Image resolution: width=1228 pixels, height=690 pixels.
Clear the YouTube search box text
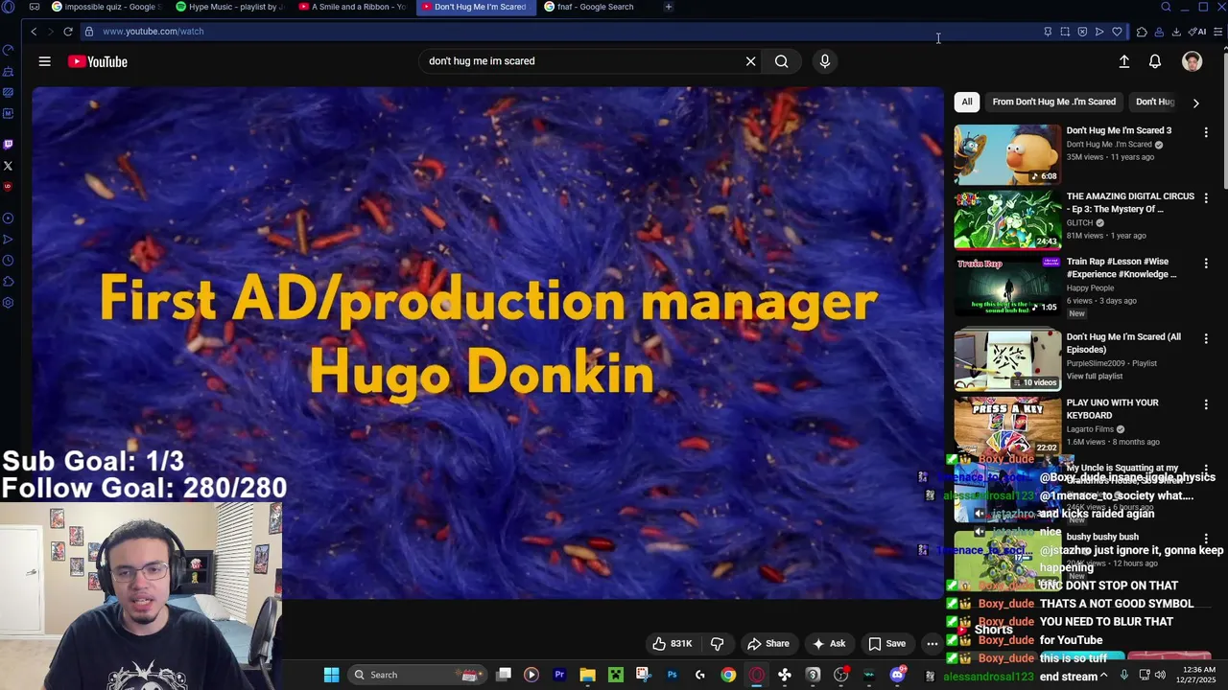[750, 61]
